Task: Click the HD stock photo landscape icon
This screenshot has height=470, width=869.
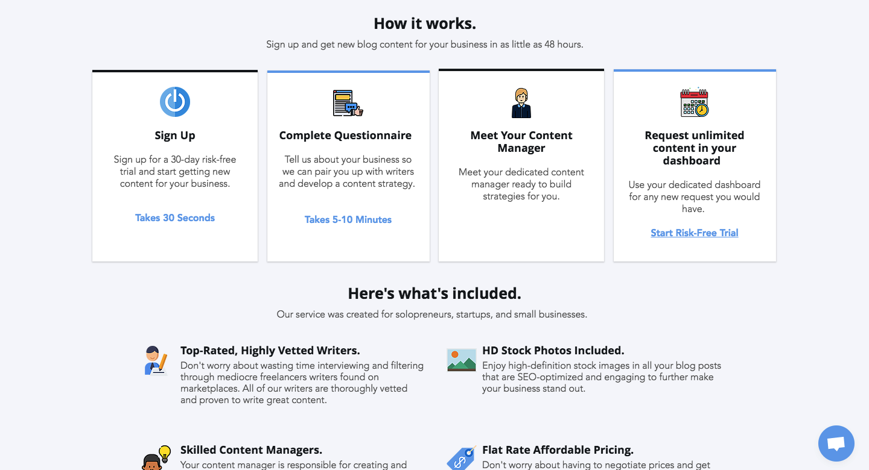Action: 462,360
